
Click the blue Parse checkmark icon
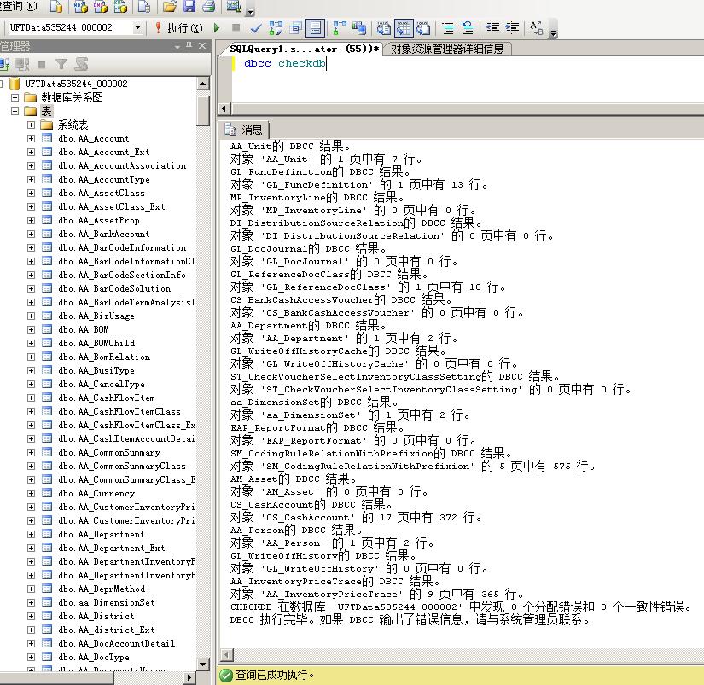(x=256, y=28)
